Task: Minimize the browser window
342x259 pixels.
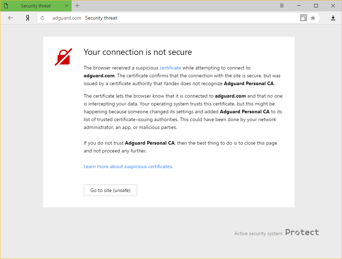Action: point(299,6)
